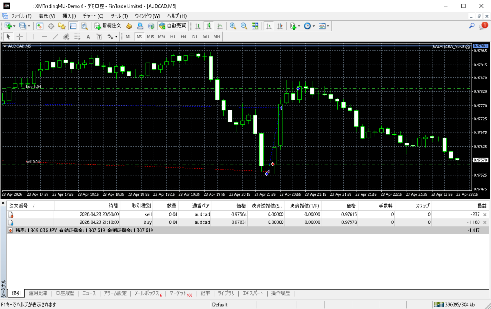This screenshot has height=309, width=491.
Task: Select the horizontal line tool
Action: (44, 36)
